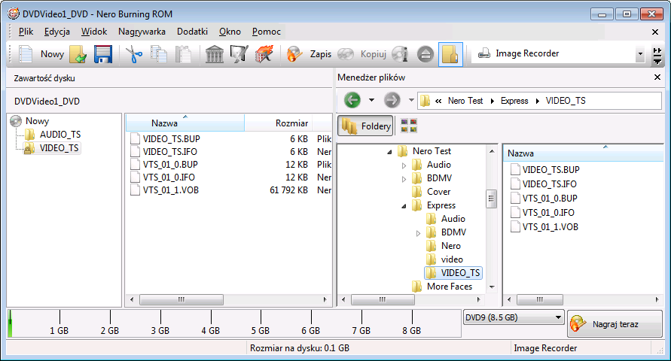
Task: Select the VIDEO_TS folder in compilation tree
Action: (x=52, y=148)
